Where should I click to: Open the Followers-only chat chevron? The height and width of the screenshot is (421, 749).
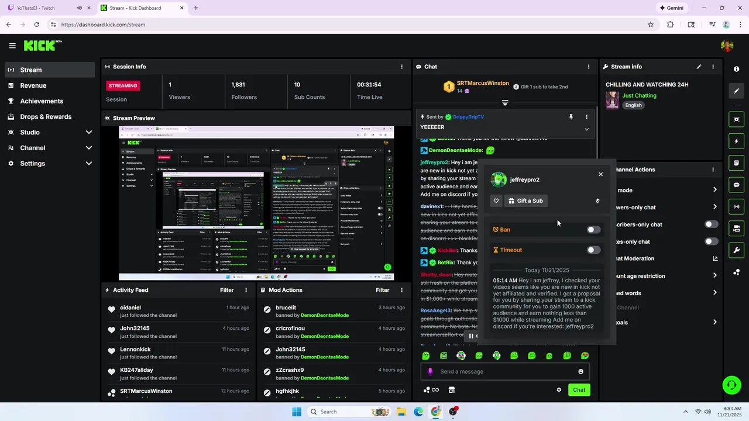click(x=715, y=207)
